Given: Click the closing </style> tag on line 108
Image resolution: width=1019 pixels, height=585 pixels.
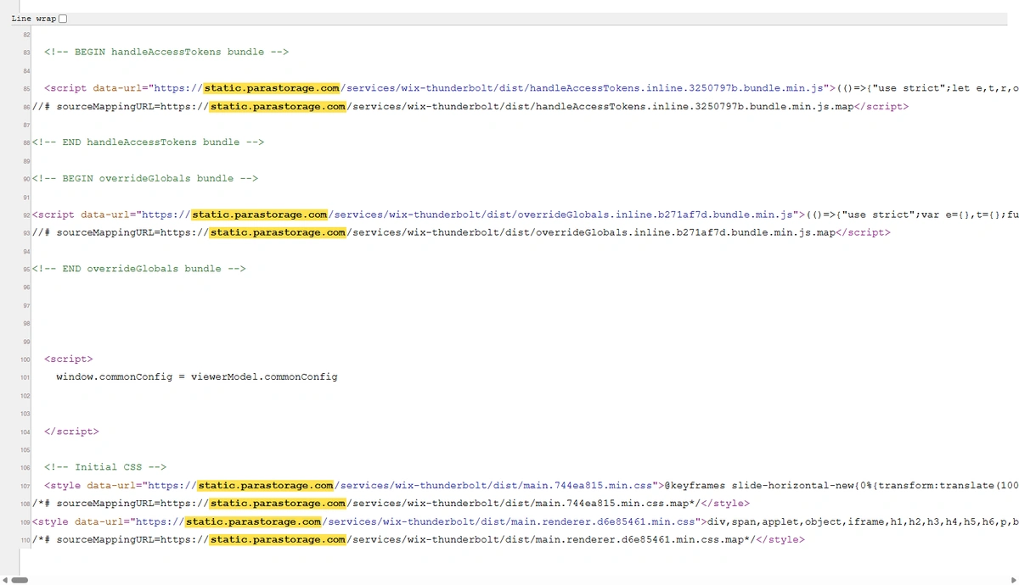Looking at the screenshot, I should [x=725, y=504].
